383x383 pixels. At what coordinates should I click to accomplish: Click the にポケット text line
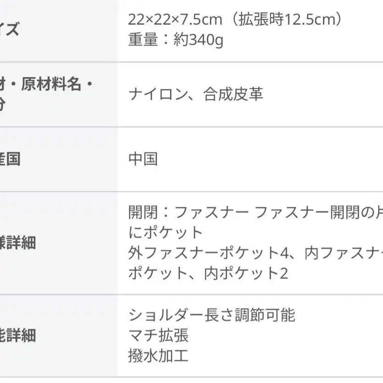(166, 233)
